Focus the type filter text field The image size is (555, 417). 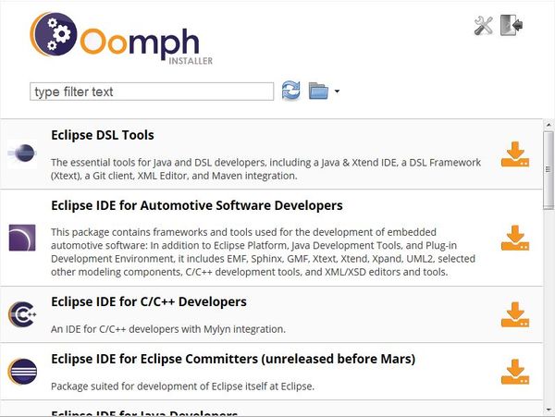pyautogui.click(x=152, y=92)
